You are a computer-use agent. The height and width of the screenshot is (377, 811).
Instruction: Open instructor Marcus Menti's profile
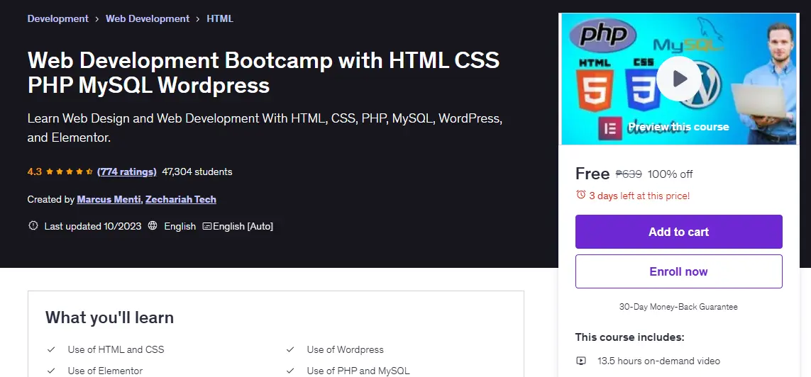tap(109, 199)
